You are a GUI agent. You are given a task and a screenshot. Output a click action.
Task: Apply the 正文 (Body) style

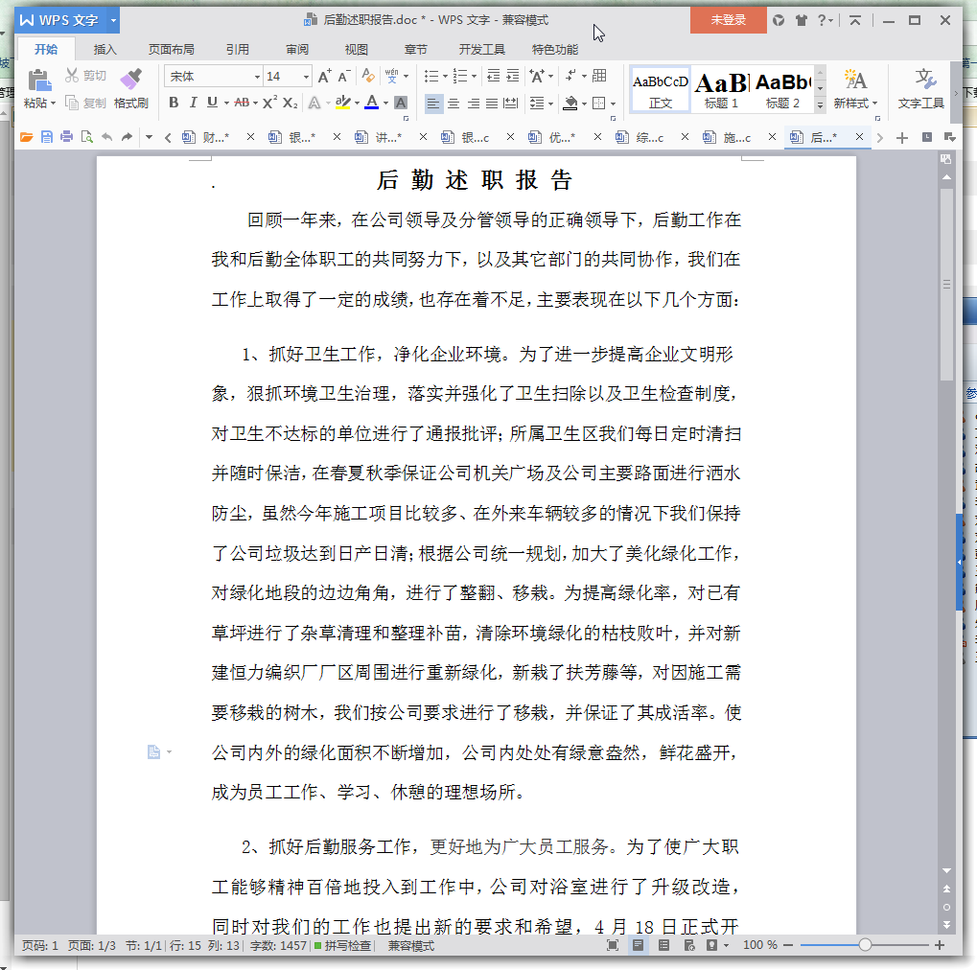coord(660,90)
